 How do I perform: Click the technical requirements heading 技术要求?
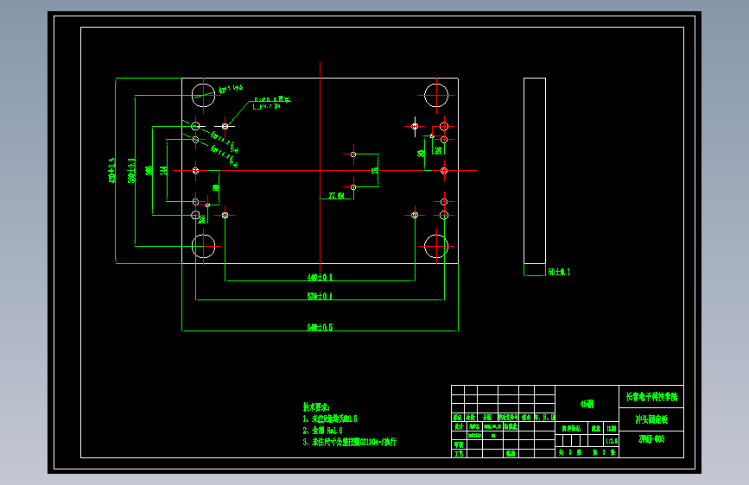316,407
